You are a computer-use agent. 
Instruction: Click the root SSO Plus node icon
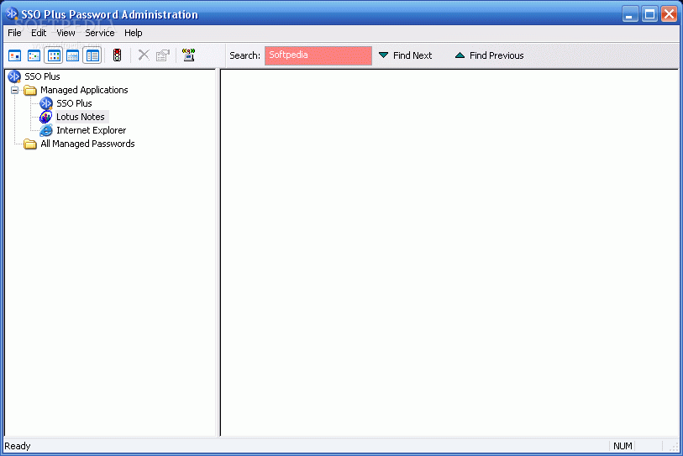pyautogui.click(x=14, y=76)
